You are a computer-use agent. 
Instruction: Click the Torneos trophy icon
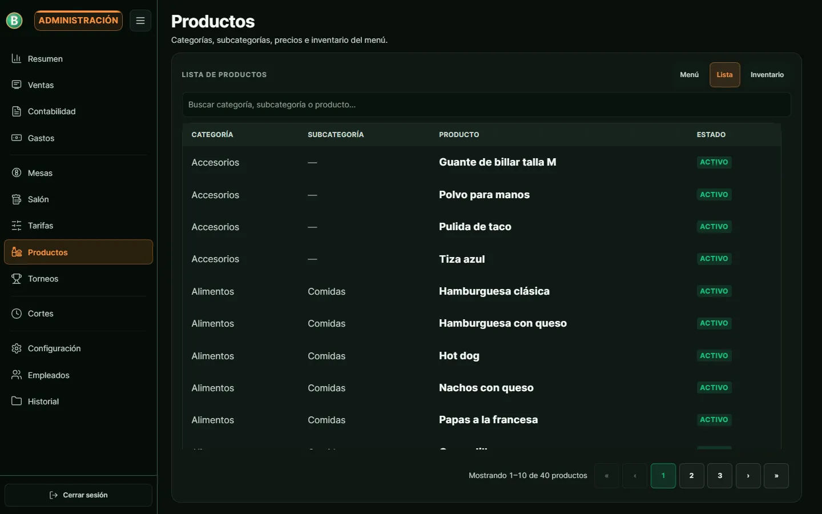pyautogui.click(x=17, y=279)
